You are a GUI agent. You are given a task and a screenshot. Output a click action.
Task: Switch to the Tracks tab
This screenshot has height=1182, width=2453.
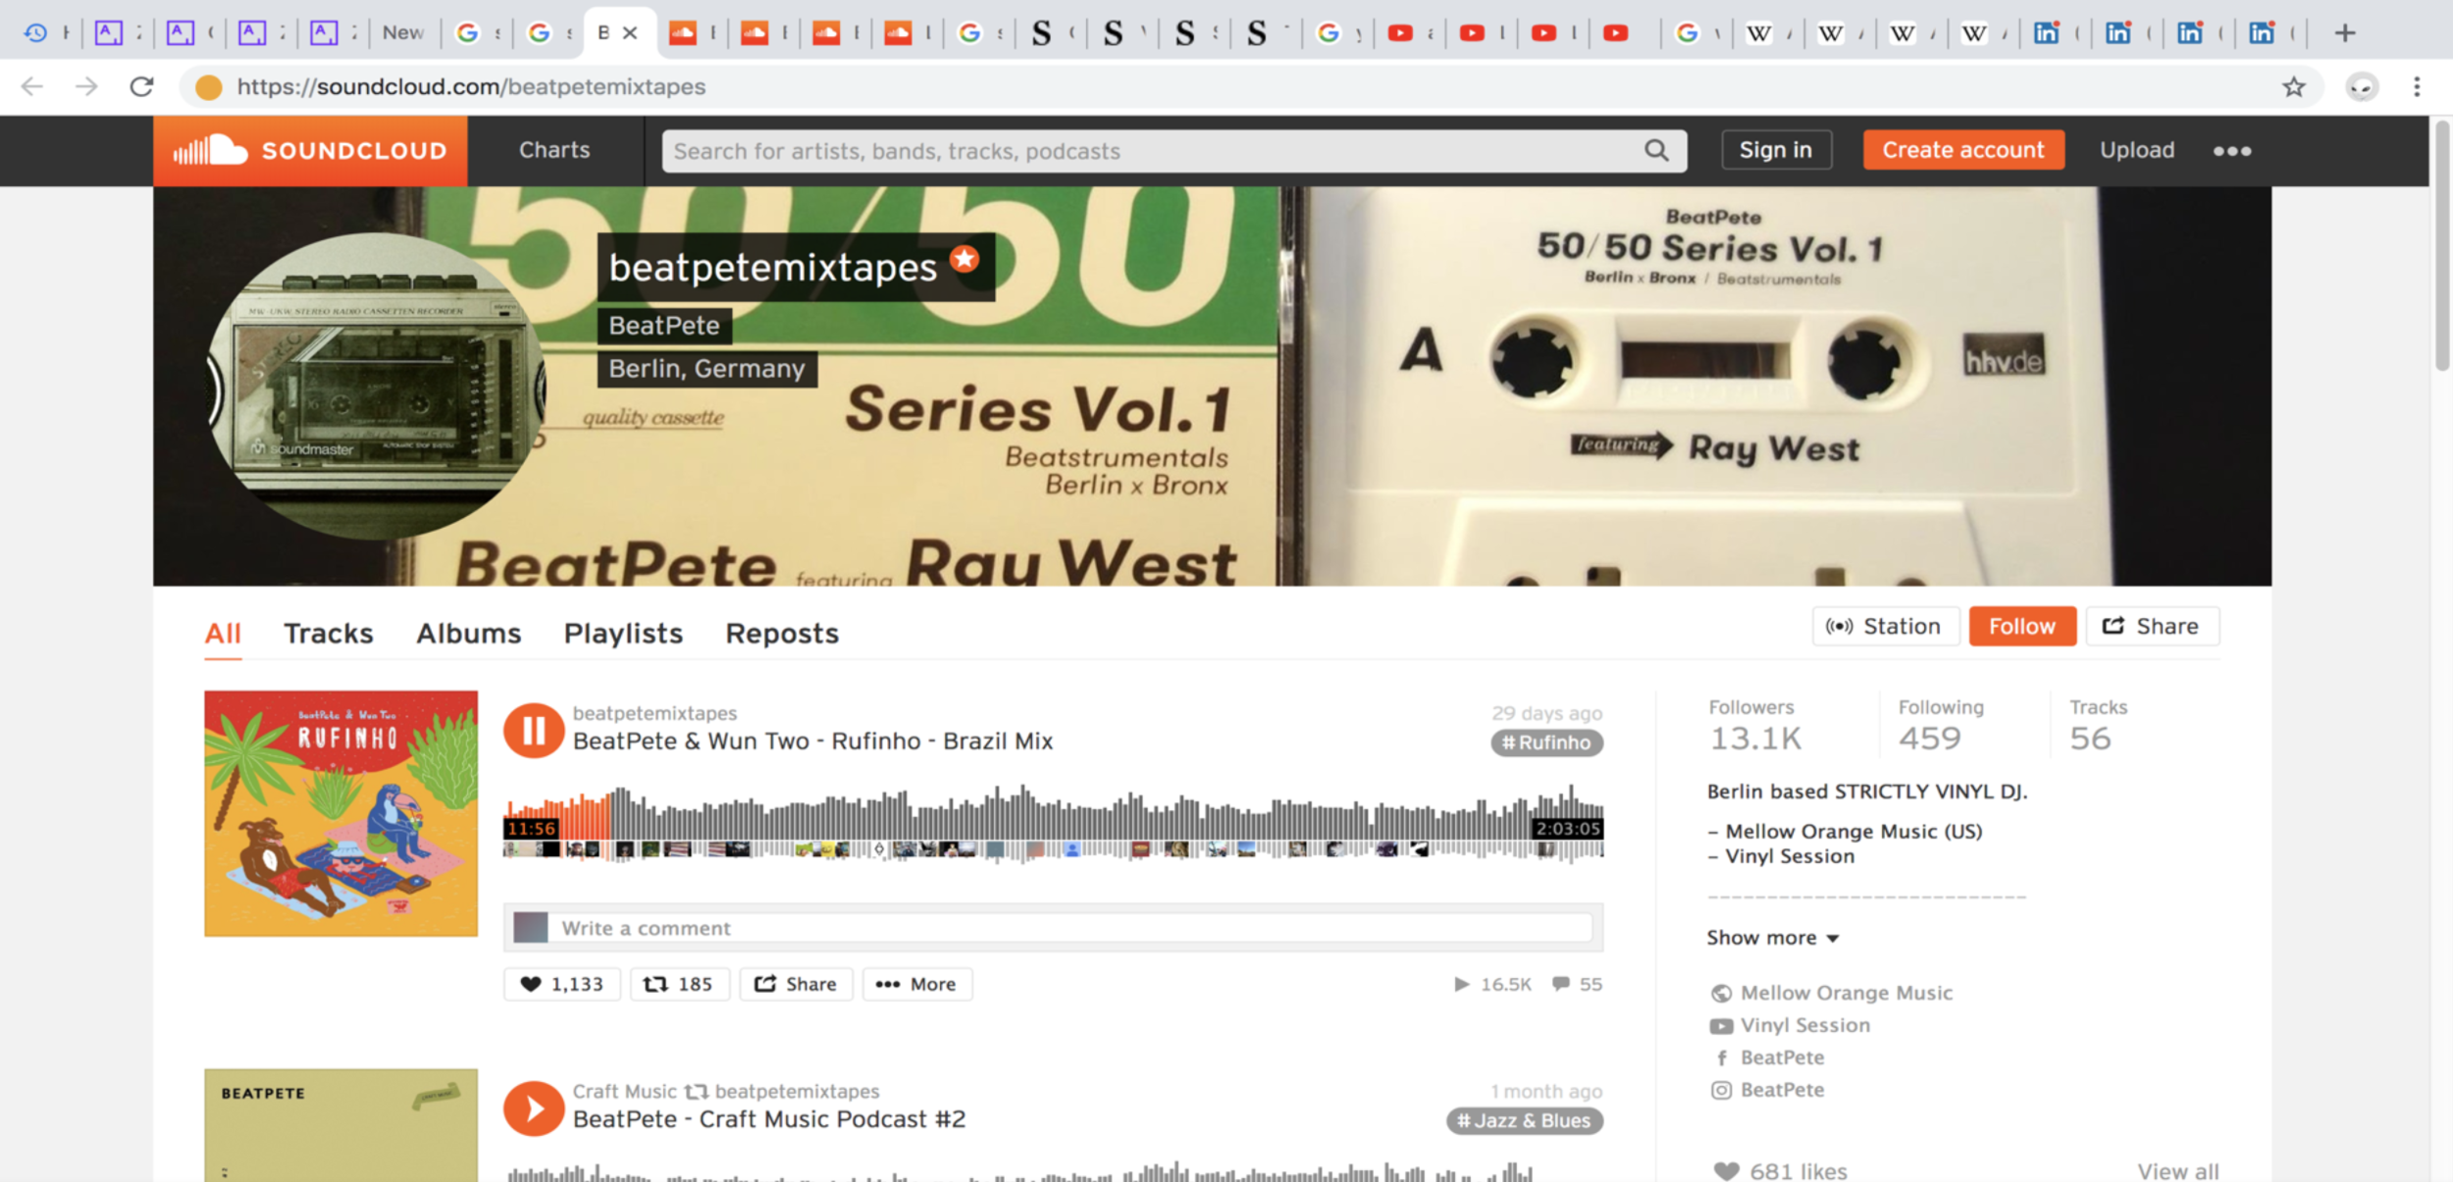[x=329, y=634]
